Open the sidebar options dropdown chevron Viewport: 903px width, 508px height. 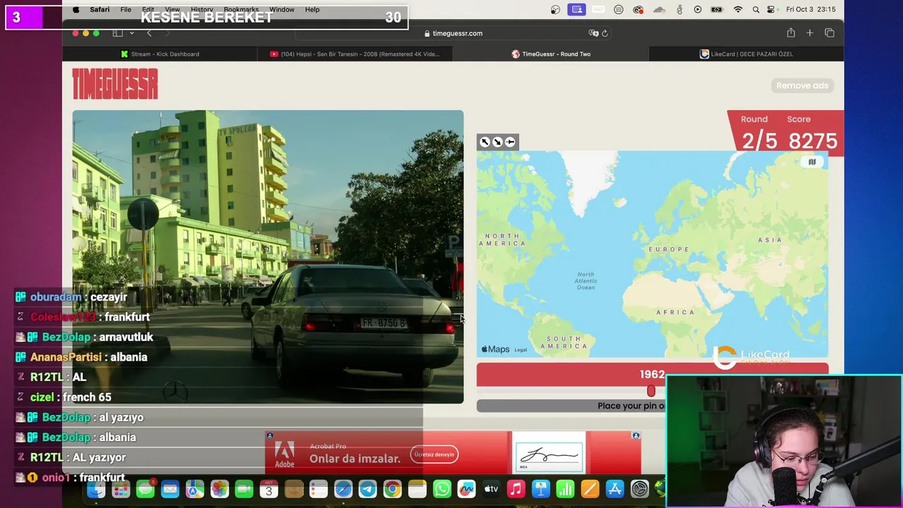[131, 33]
